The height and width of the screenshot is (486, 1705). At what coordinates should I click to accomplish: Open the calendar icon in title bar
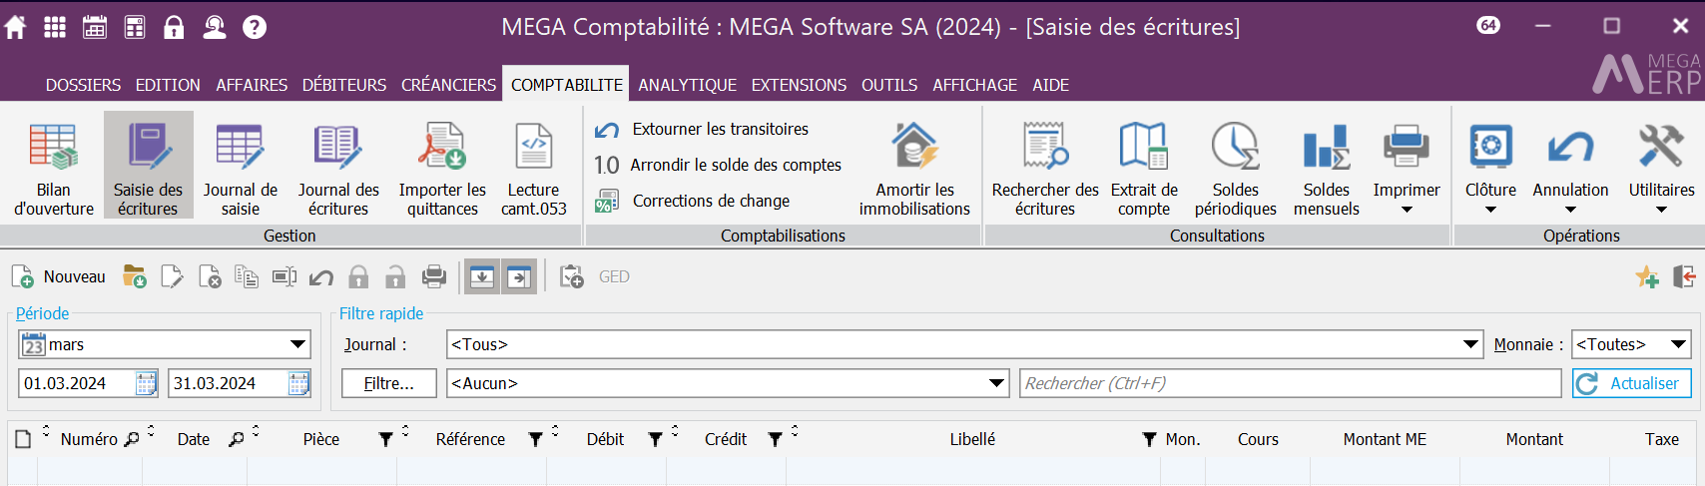(95, 27)
